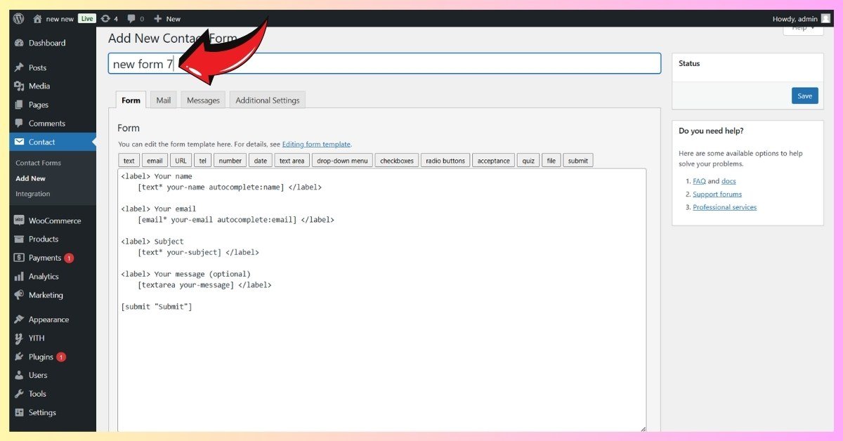Switch to the Mail tab
The width and height of the screenshot is (843, 441).
tap(164, 100)
